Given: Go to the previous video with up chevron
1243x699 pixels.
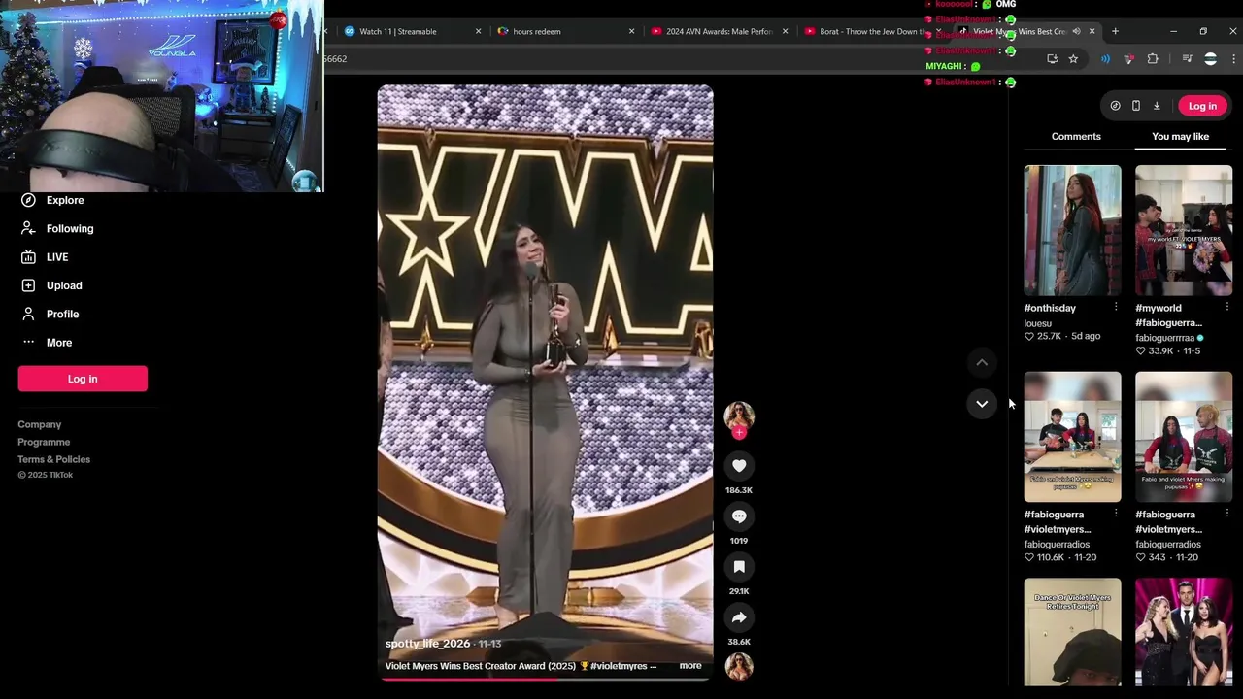Looking at the screenshot, I should [x=982, y=362].
